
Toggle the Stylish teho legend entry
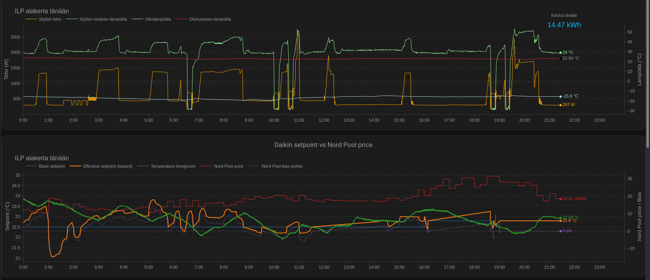tap(49, 19)
